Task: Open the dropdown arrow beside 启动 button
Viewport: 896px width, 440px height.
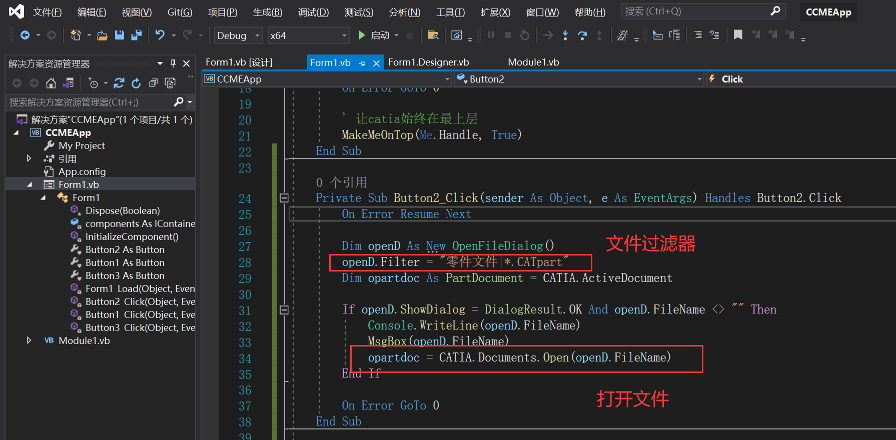Action: [397, 35]
